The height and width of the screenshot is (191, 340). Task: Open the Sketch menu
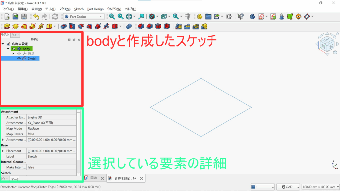click(x=79, y=9)
